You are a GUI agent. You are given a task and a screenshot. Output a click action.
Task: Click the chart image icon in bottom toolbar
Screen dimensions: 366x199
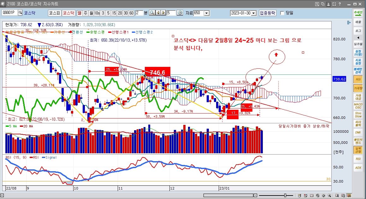(311, 196)
